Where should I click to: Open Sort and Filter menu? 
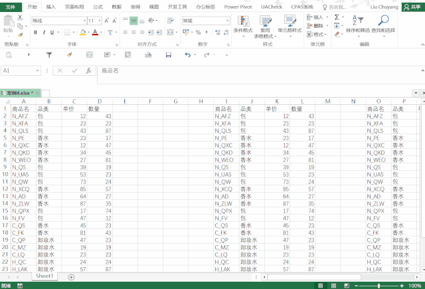(x=358, y=26)
